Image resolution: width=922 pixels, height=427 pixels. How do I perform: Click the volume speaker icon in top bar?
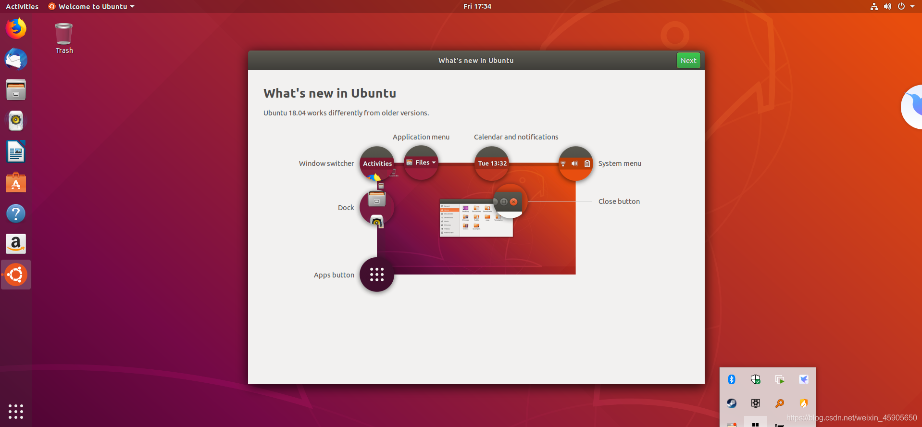click(x=887, y=6)
